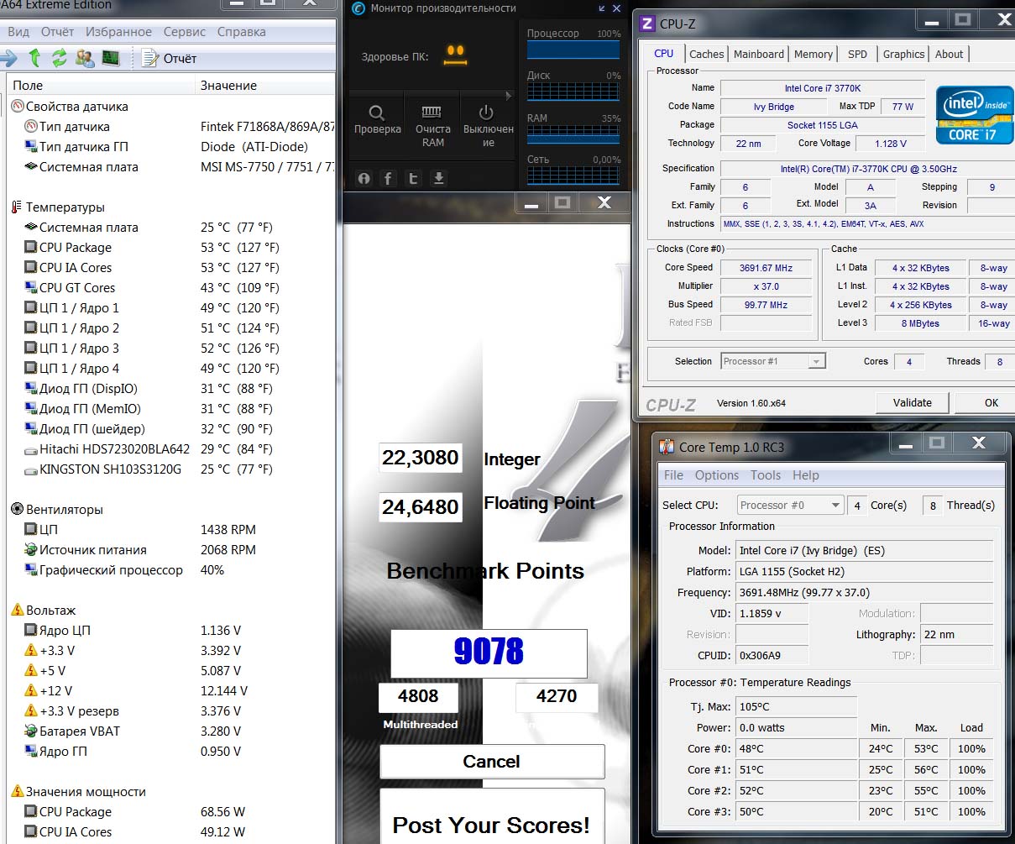Image resolution: width=1015 pixels, height=844 pixels.
Task: Select the Батарея VBAT voltage row
Action: tap(170, 731)
